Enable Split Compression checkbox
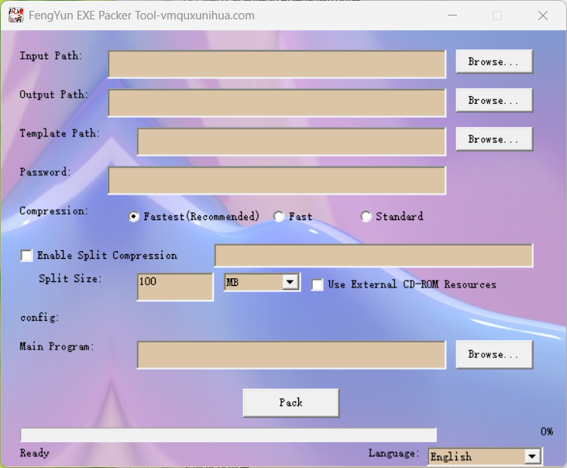Screen dimensions: 567x468 click(x=27, y=256)
